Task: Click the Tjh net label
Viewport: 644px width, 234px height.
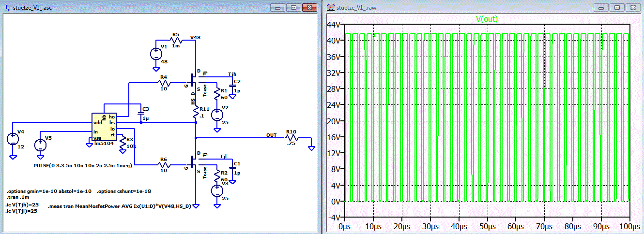Action: point(232,74)
